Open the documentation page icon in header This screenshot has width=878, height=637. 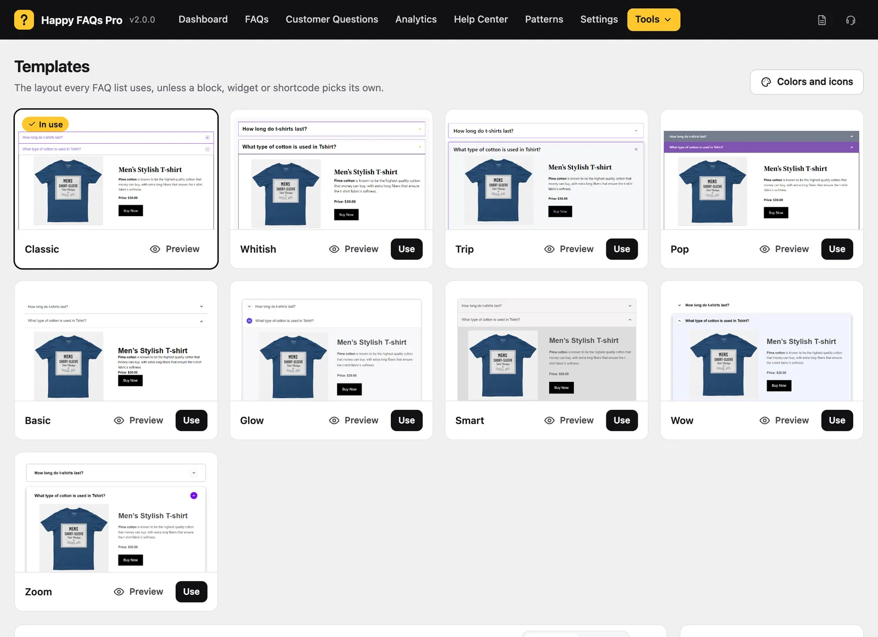tap(822, 20)
